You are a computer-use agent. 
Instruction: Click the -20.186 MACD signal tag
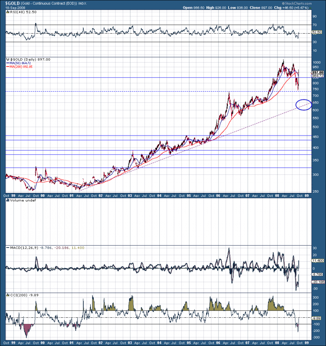tap(318, 282)
